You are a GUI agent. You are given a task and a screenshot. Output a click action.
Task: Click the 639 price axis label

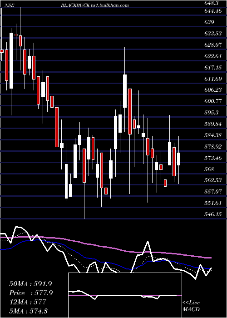pyautogui.click(x=209, y=22)
